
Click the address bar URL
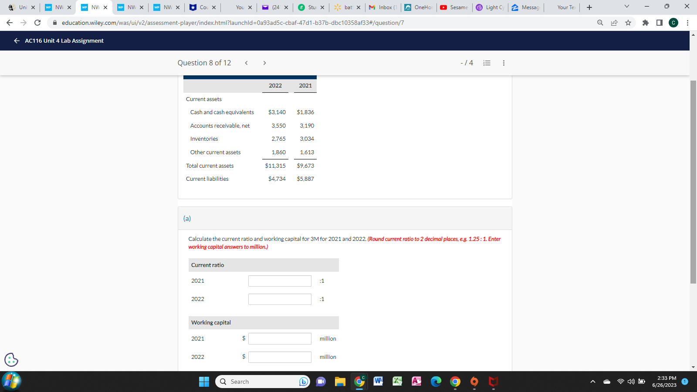pyautogui.click(x=233, y=23)
